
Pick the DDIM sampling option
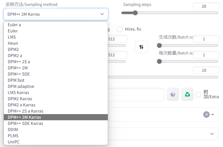point(13,130)
